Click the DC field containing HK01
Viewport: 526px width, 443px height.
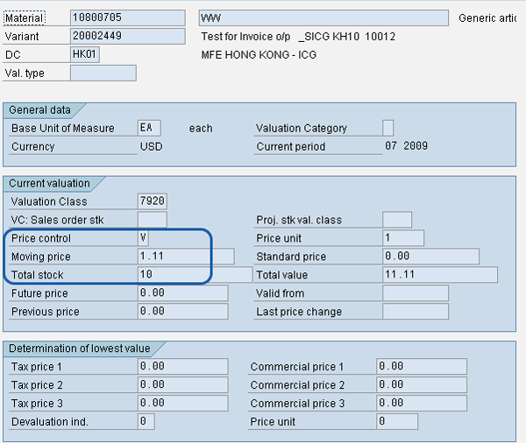click(85, 54)
